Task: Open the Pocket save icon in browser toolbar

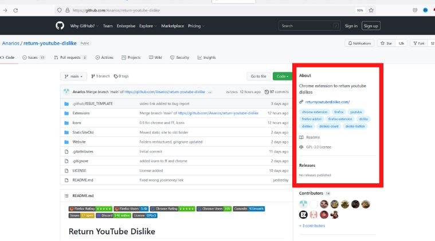Action: [415, 10]
